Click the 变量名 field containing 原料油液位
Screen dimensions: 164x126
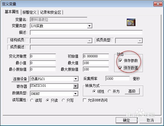click(59, 19)
